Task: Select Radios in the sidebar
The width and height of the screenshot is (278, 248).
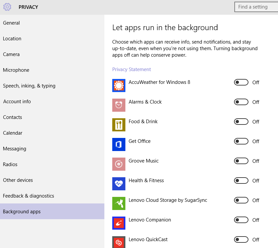Action: (52, 164)
